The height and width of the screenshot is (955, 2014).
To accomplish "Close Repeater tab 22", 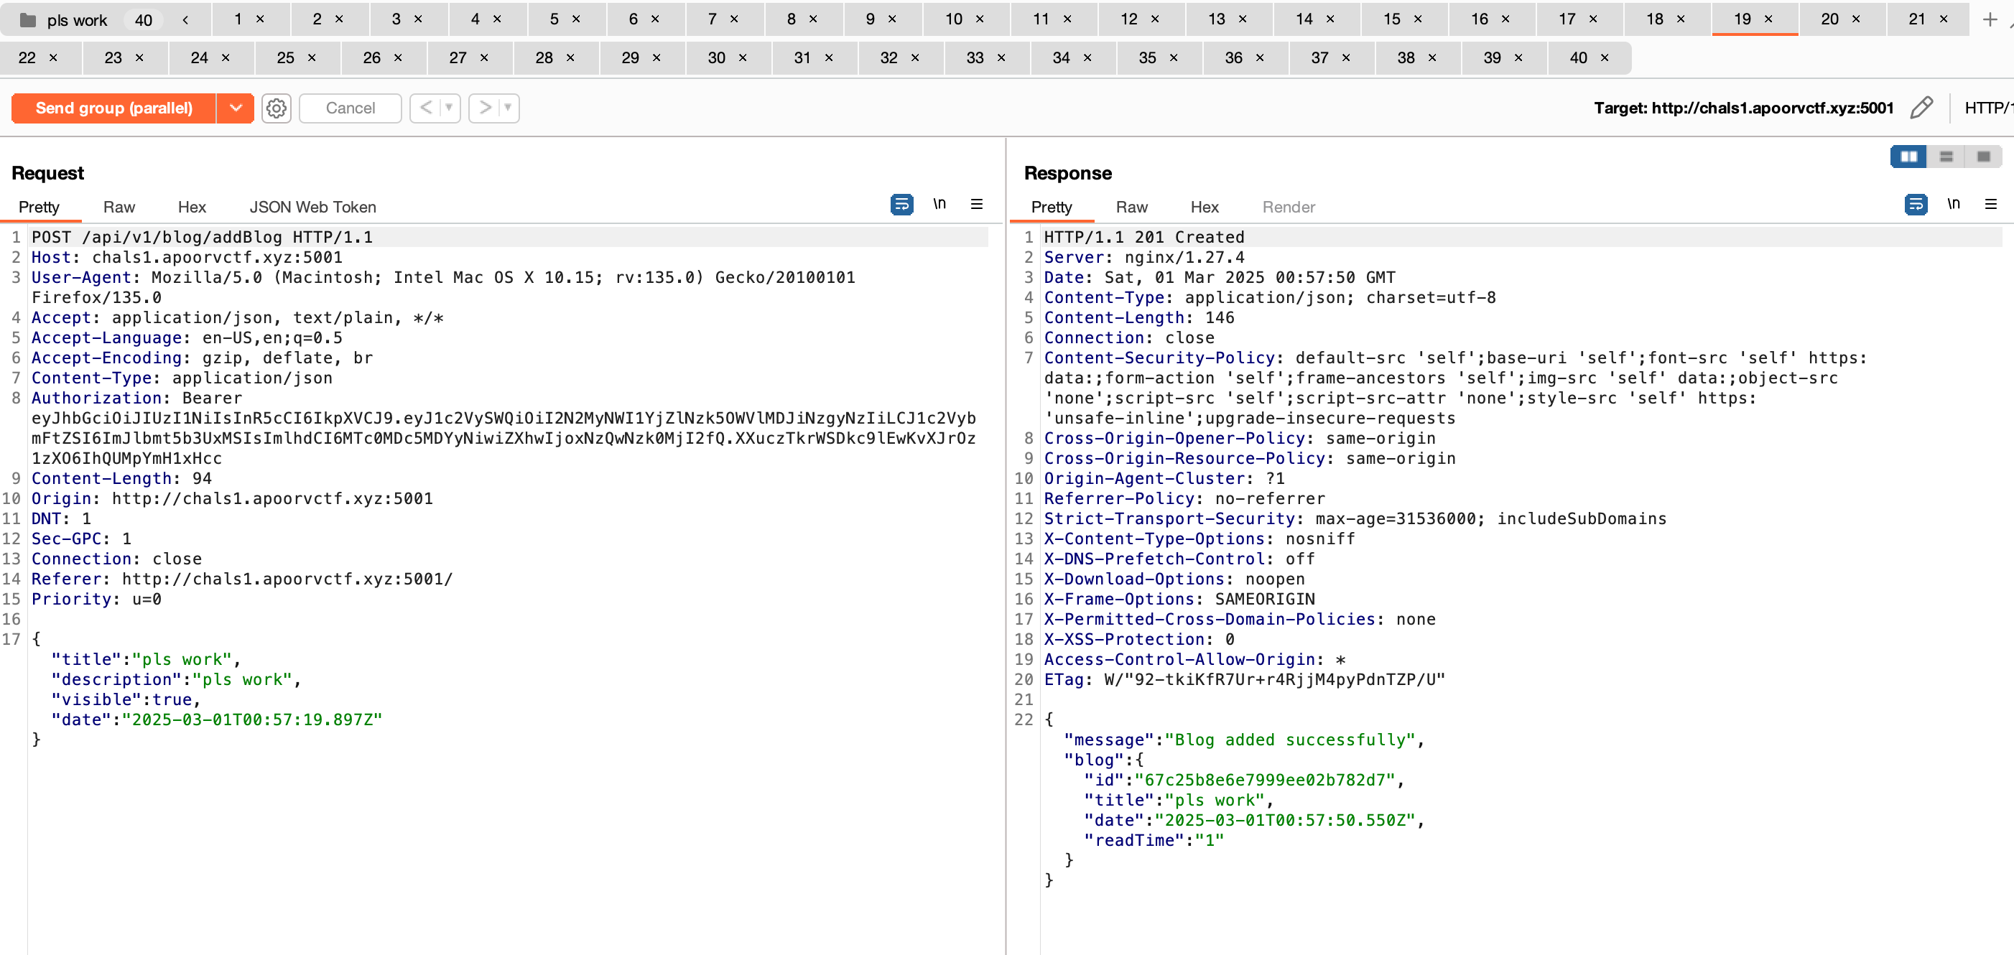I will point(53,58).
